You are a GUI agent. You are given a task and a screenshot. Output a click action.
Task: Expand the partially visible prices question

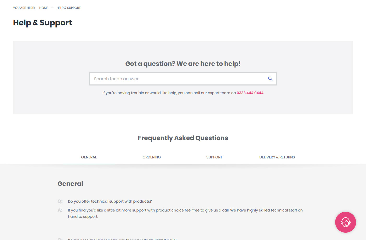pos(122,239)
